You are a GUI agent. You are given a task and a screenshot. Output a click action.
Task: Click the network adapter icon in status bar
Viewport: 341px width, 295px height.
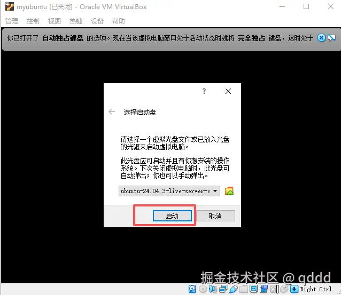pyautogui.click(x=223, y=289)
